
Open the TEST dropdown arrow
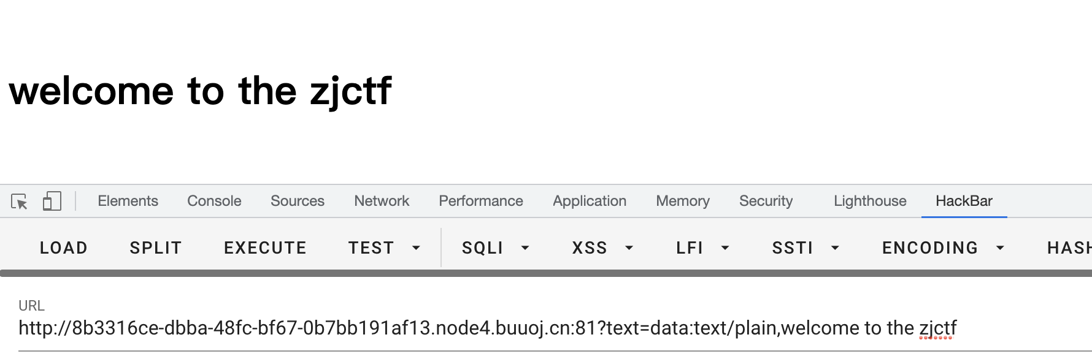(416, 248)
